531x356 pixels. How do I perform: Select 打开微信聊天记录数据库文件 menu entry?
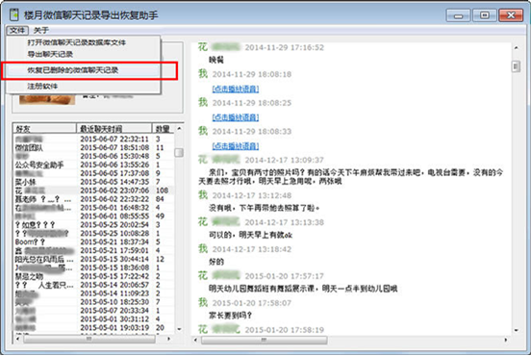point(77,42)
